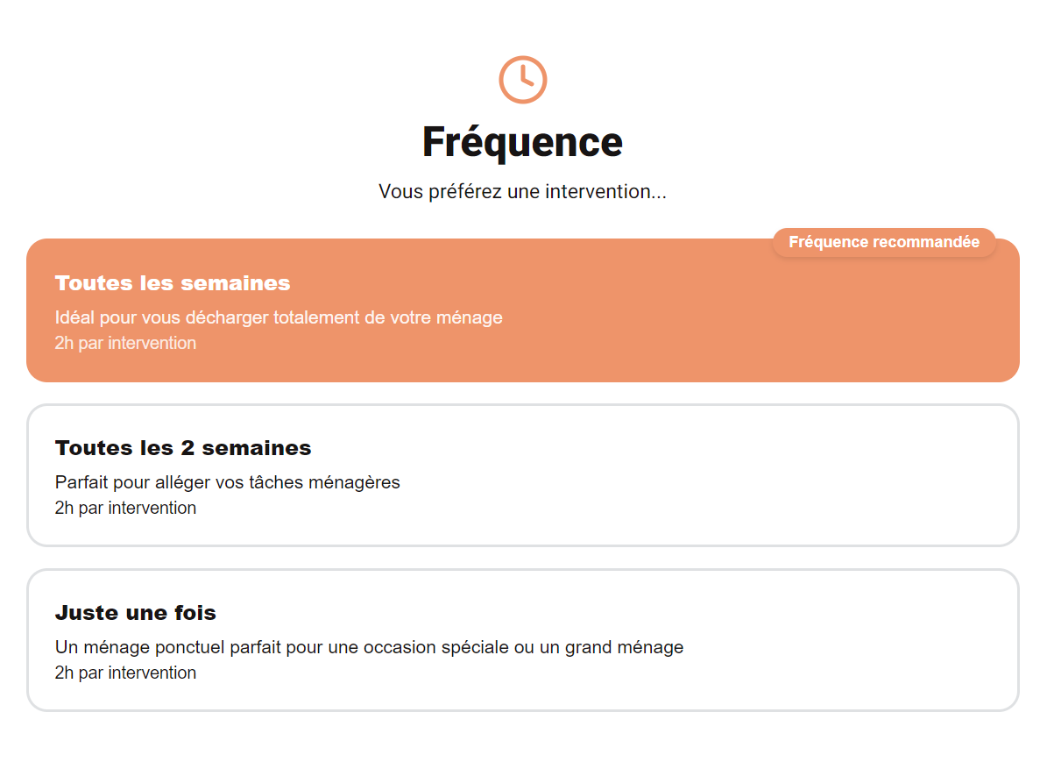Click text Un ménage ponctuel parfait description
This screenshot has height=762, width=1054.
pos(369,647)
